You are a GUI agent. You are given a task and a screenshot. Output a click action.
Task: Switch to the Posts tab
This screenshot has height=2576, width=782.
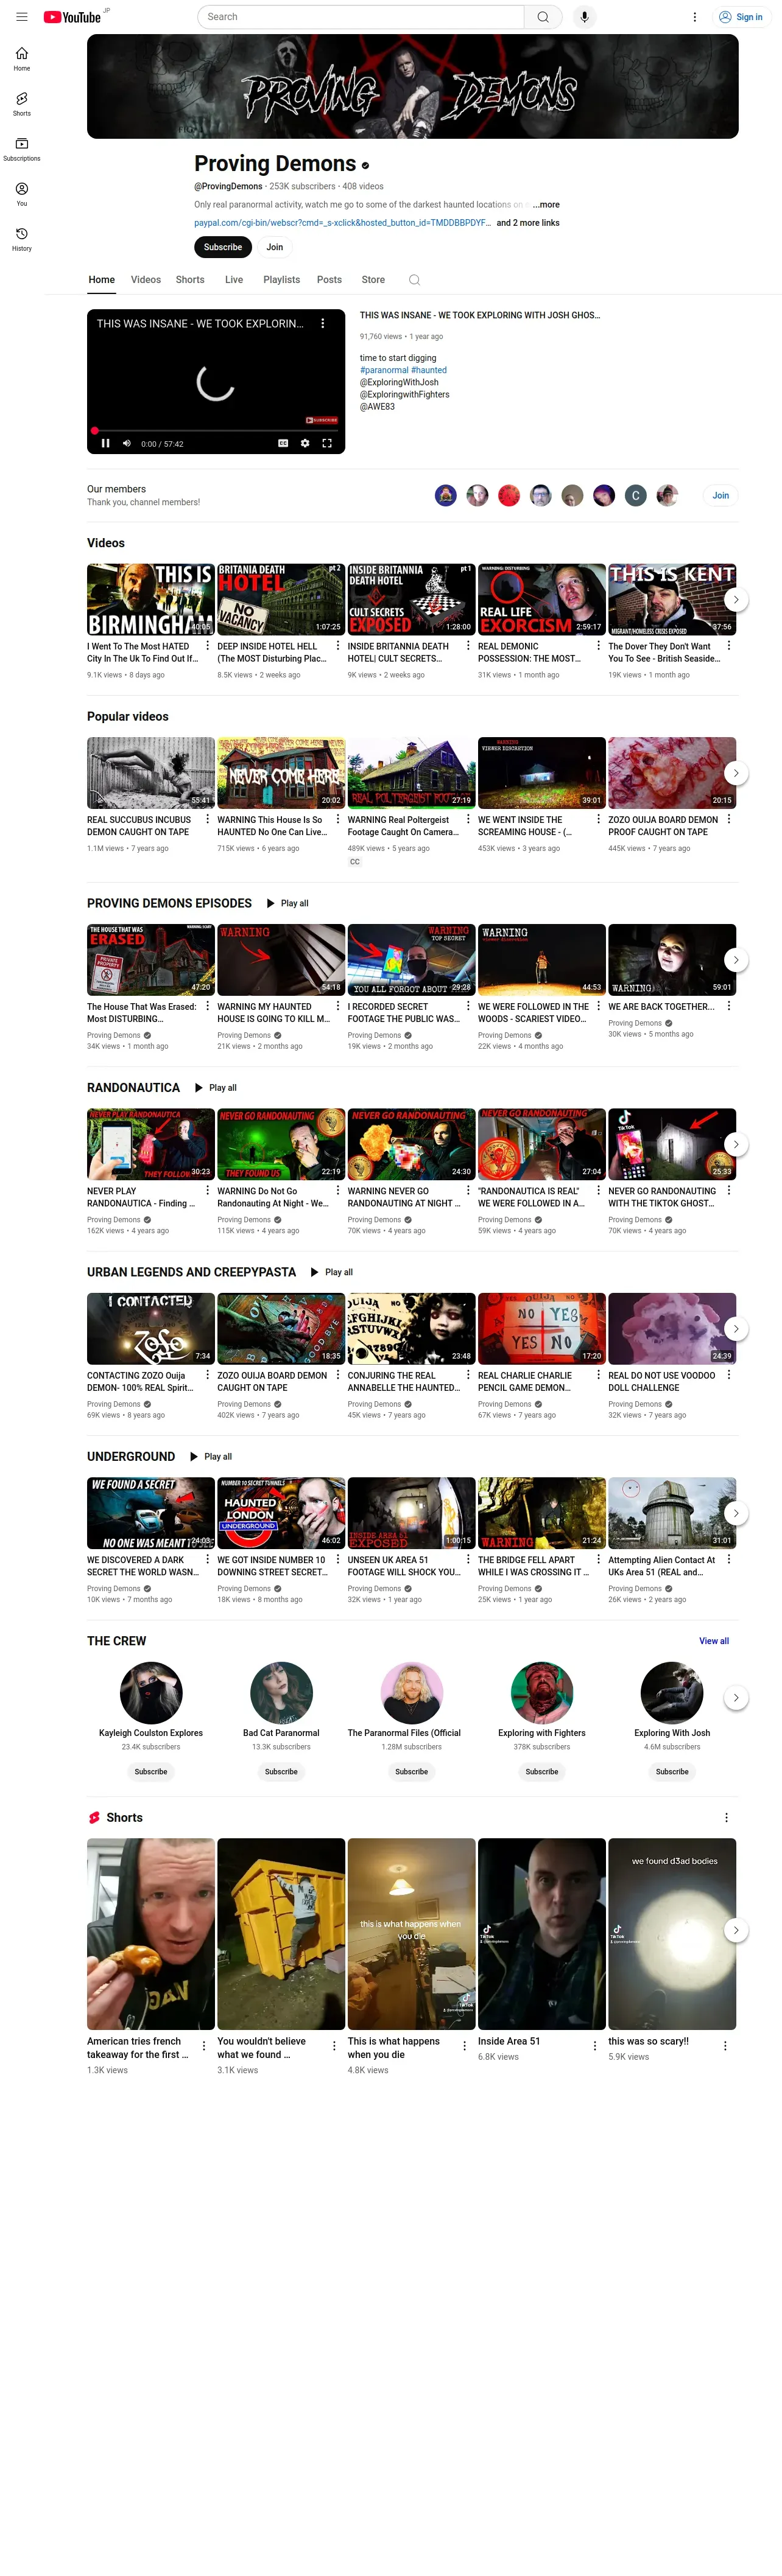click(x=329, y=280)
